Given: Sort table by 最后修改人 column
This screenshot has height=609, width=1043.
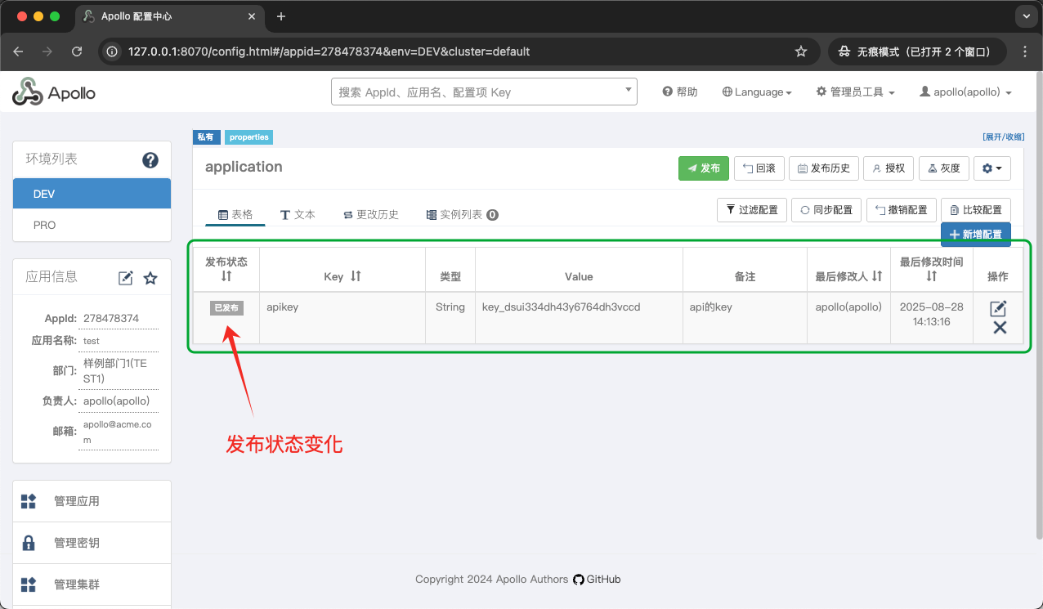Looking at the screenshot, I should (x=877, y=276).
